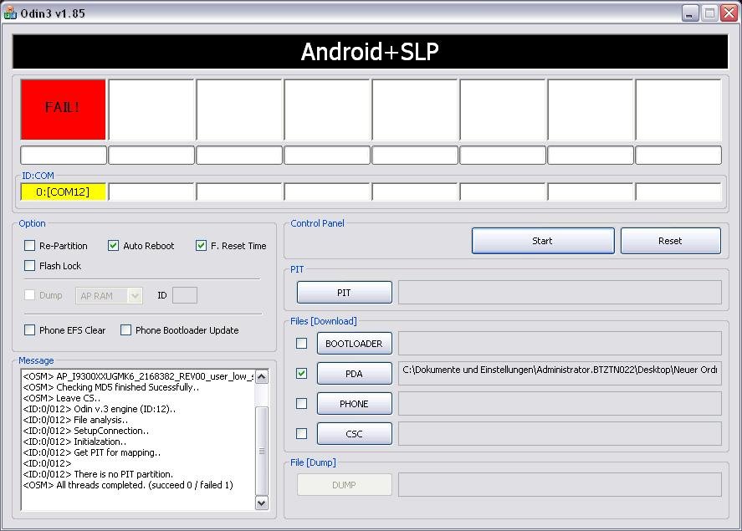The image size is (742, 531).
Task: Click the Reset button
Action: (x=671, y=241)
